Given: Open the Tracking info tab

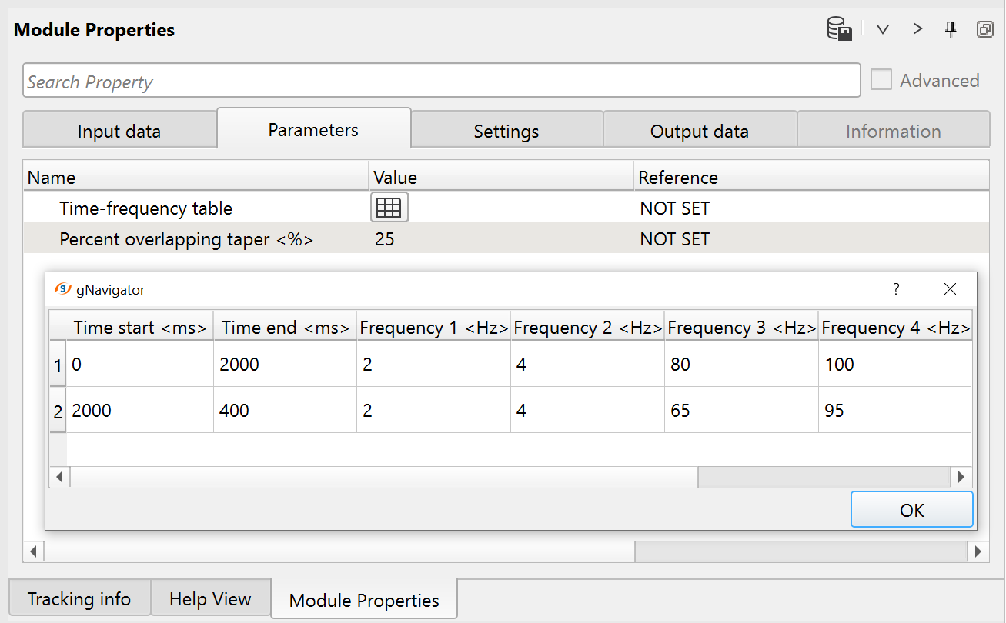Looking at the screenshot, I should [x=79, y=599].
